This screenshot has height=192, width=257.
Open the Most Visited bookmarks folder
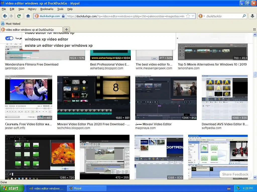click(x=11, y=24)
